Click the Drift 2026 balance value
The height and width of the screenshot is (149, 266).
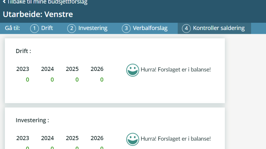(x=102, y=79)
